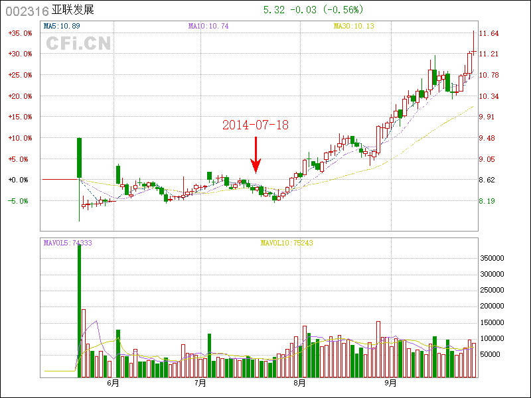Select the 6月 month label on time axis

click(x=114, y=383)
